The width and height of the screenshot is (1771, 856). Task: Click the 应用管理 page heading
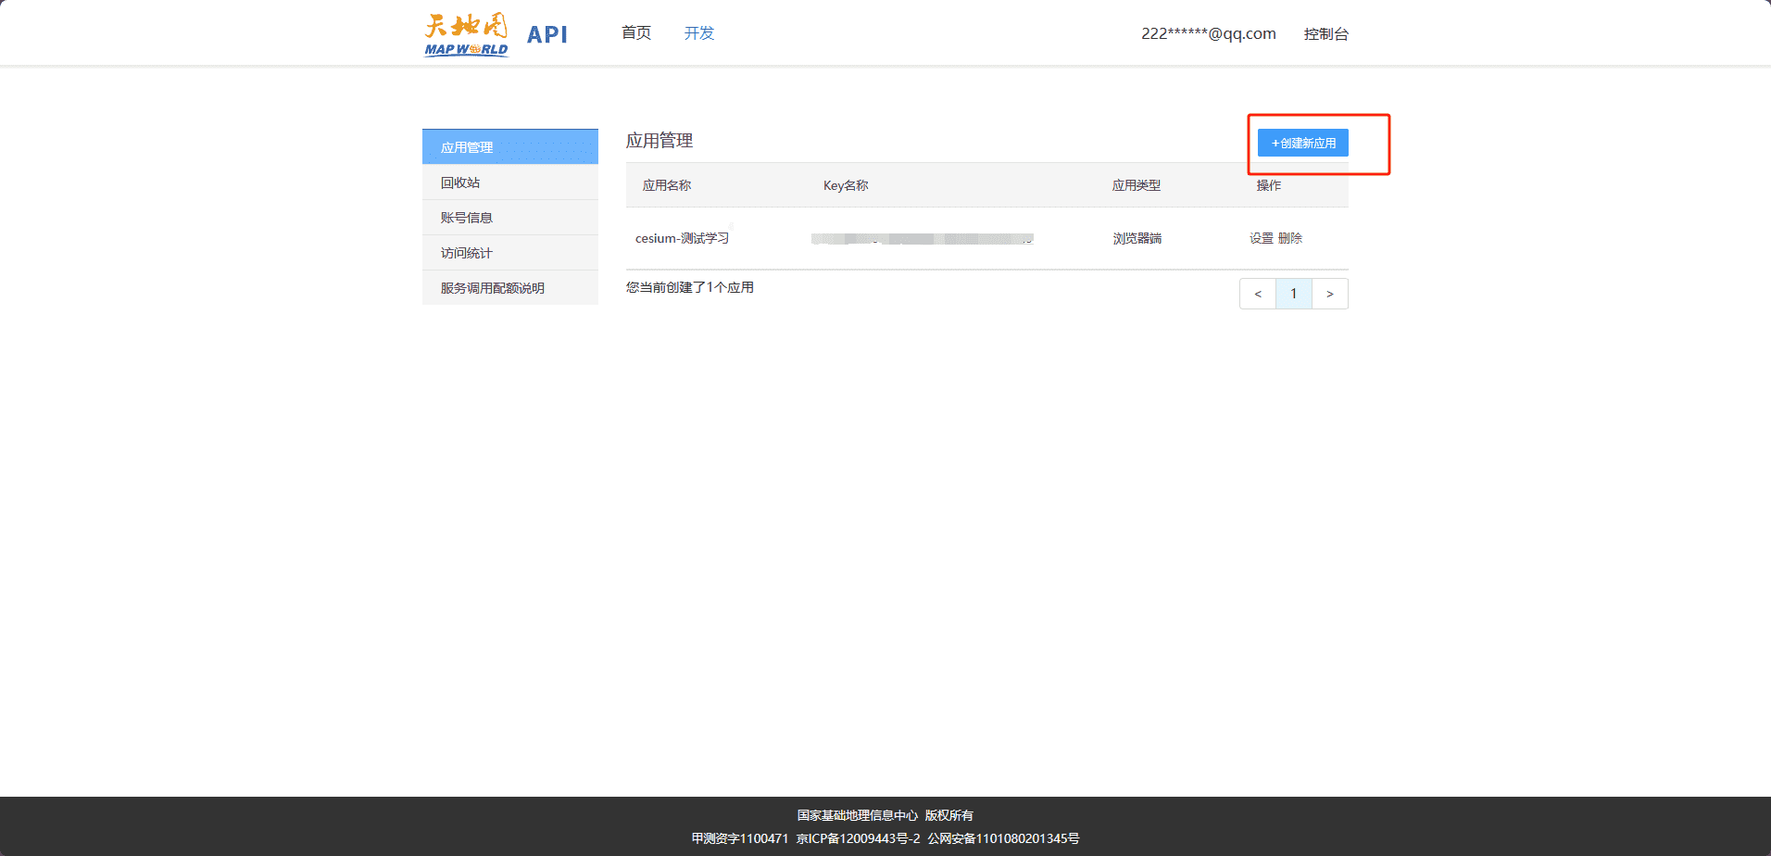(659, 141)
